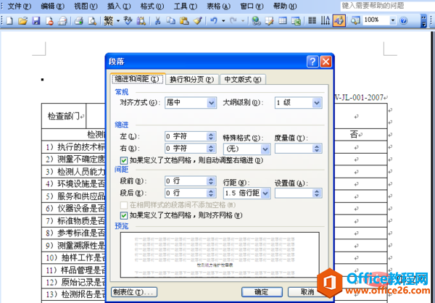Open the dropdown arrow beside 繁
This screenshot has height=303, width=435.
point(118,21)
